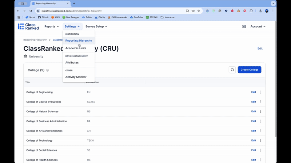Edit the College of Course Evaluations row
The height and width of the screenshot is (163, 291).
click(254, 102)
